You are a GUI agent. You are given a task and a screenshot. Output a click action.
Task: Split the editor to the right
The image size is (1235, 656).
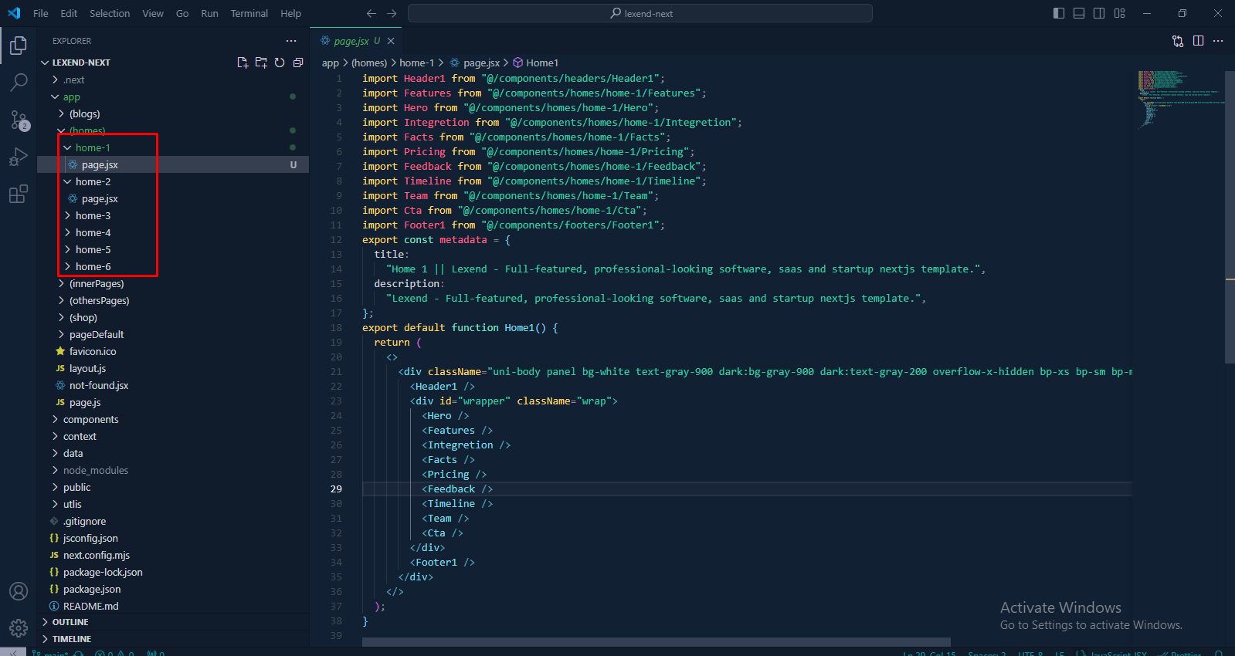click(1198, 41)
